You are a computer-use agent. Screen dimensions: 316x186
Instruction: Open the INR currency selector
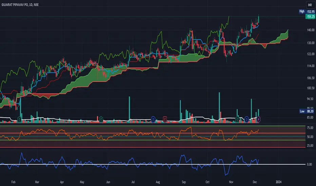pos(310,5)
